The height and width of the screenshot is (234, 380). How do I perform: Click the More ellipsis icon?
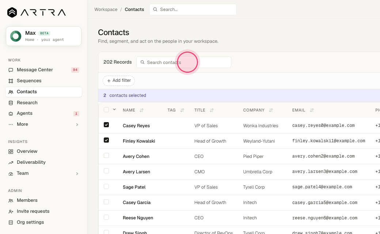pyautogui.click(x=11, y=124)
